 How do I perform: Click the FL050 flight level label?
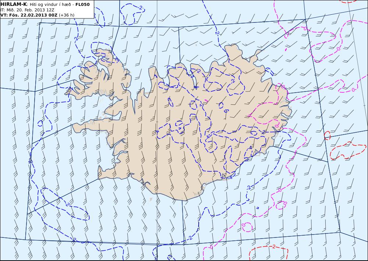(82, 4)
